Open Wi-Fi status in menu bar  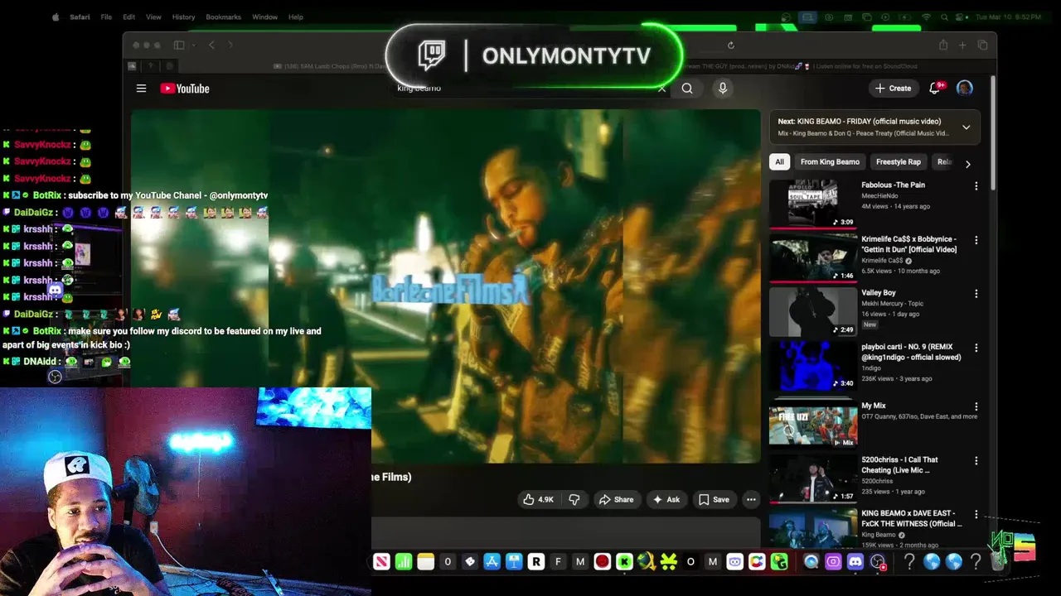pyautogui.click(x=926, y=17)
